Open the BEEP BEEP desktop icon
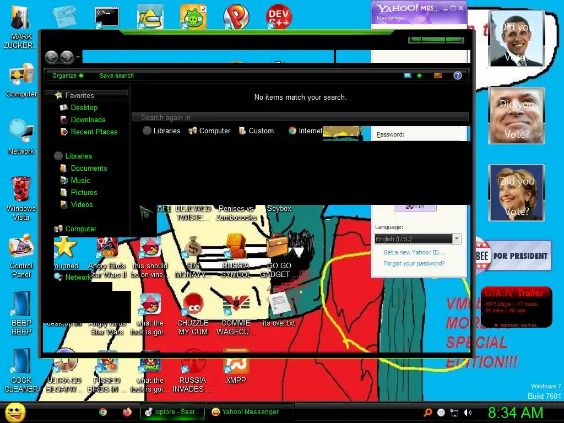Viewport: 564px width, 423px height. [21, 313]
